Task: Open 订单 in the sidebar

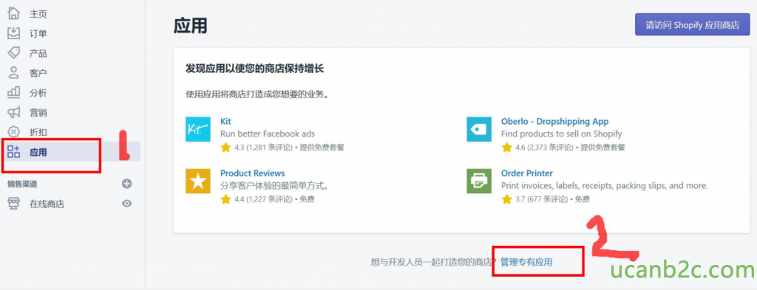Action: [x=38, y=34]
